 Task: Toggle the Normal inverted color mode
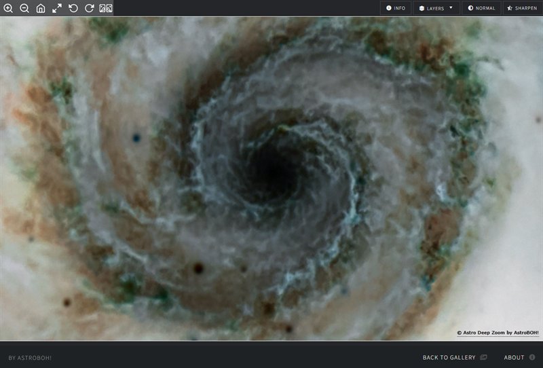pos(481,8)
